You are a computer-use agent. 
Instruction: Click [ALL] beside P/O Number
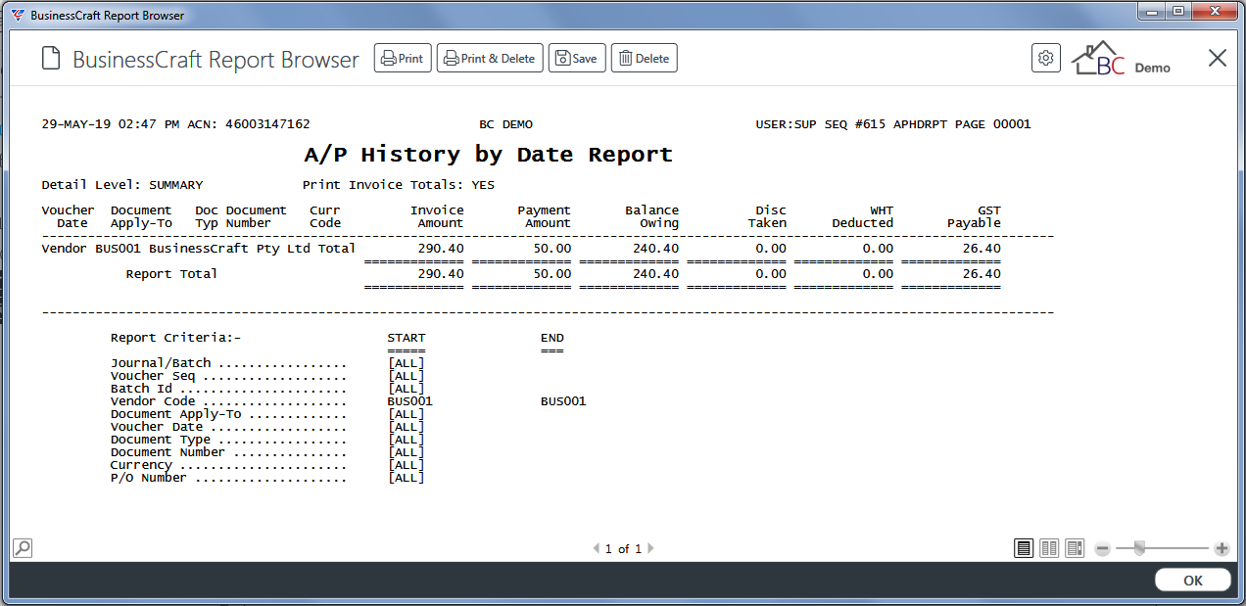407,478
